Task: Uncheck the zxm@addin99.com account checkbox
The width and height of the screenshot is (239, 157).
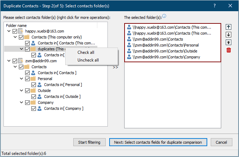Action: (15, 61)
